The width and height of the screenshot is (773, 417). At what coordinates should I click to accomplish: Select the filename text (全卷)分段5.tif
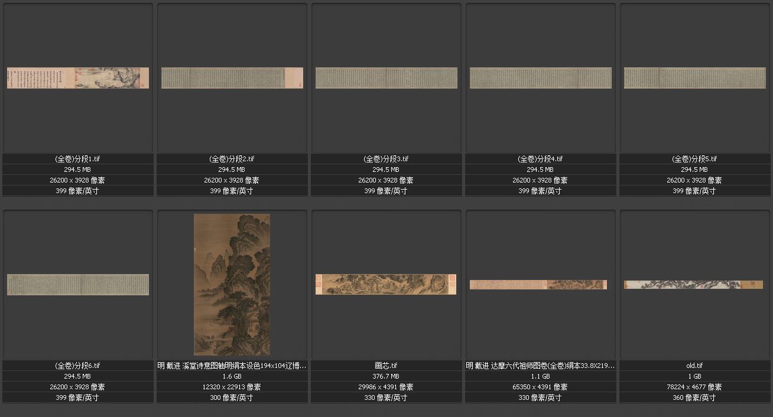695,159
